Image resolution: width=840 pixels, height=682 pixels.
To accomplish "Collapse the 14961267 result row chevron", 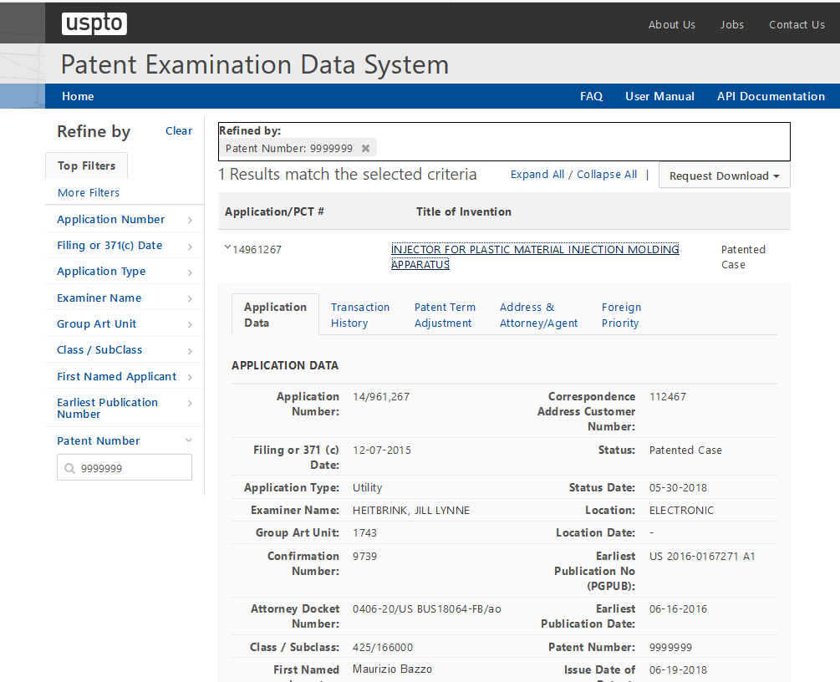I will [x=227, y=247].
